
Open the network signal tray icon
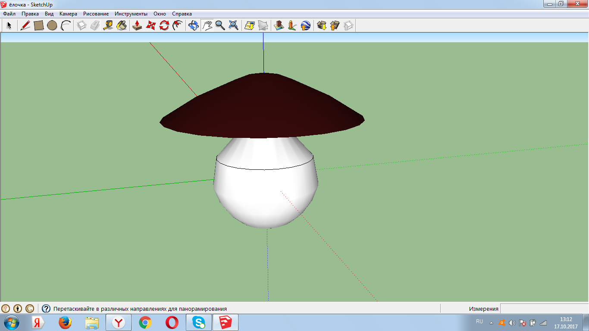(x=543, y=322)
